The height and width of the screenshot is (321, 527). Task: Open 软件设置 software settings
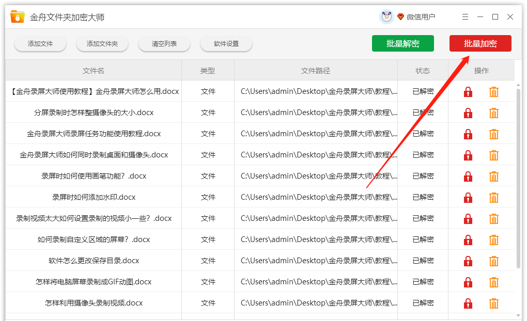pyautogui.click(x=226, y=44)
